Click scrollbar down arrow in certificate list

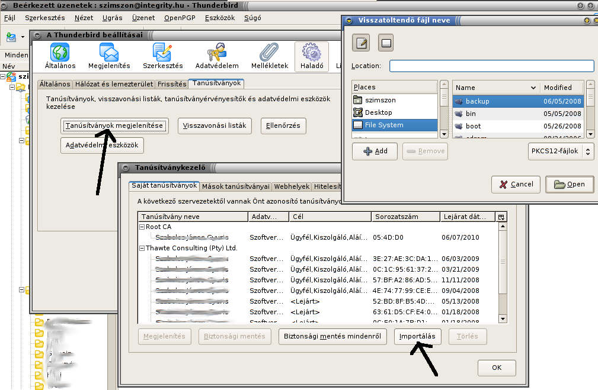(503, 319)
